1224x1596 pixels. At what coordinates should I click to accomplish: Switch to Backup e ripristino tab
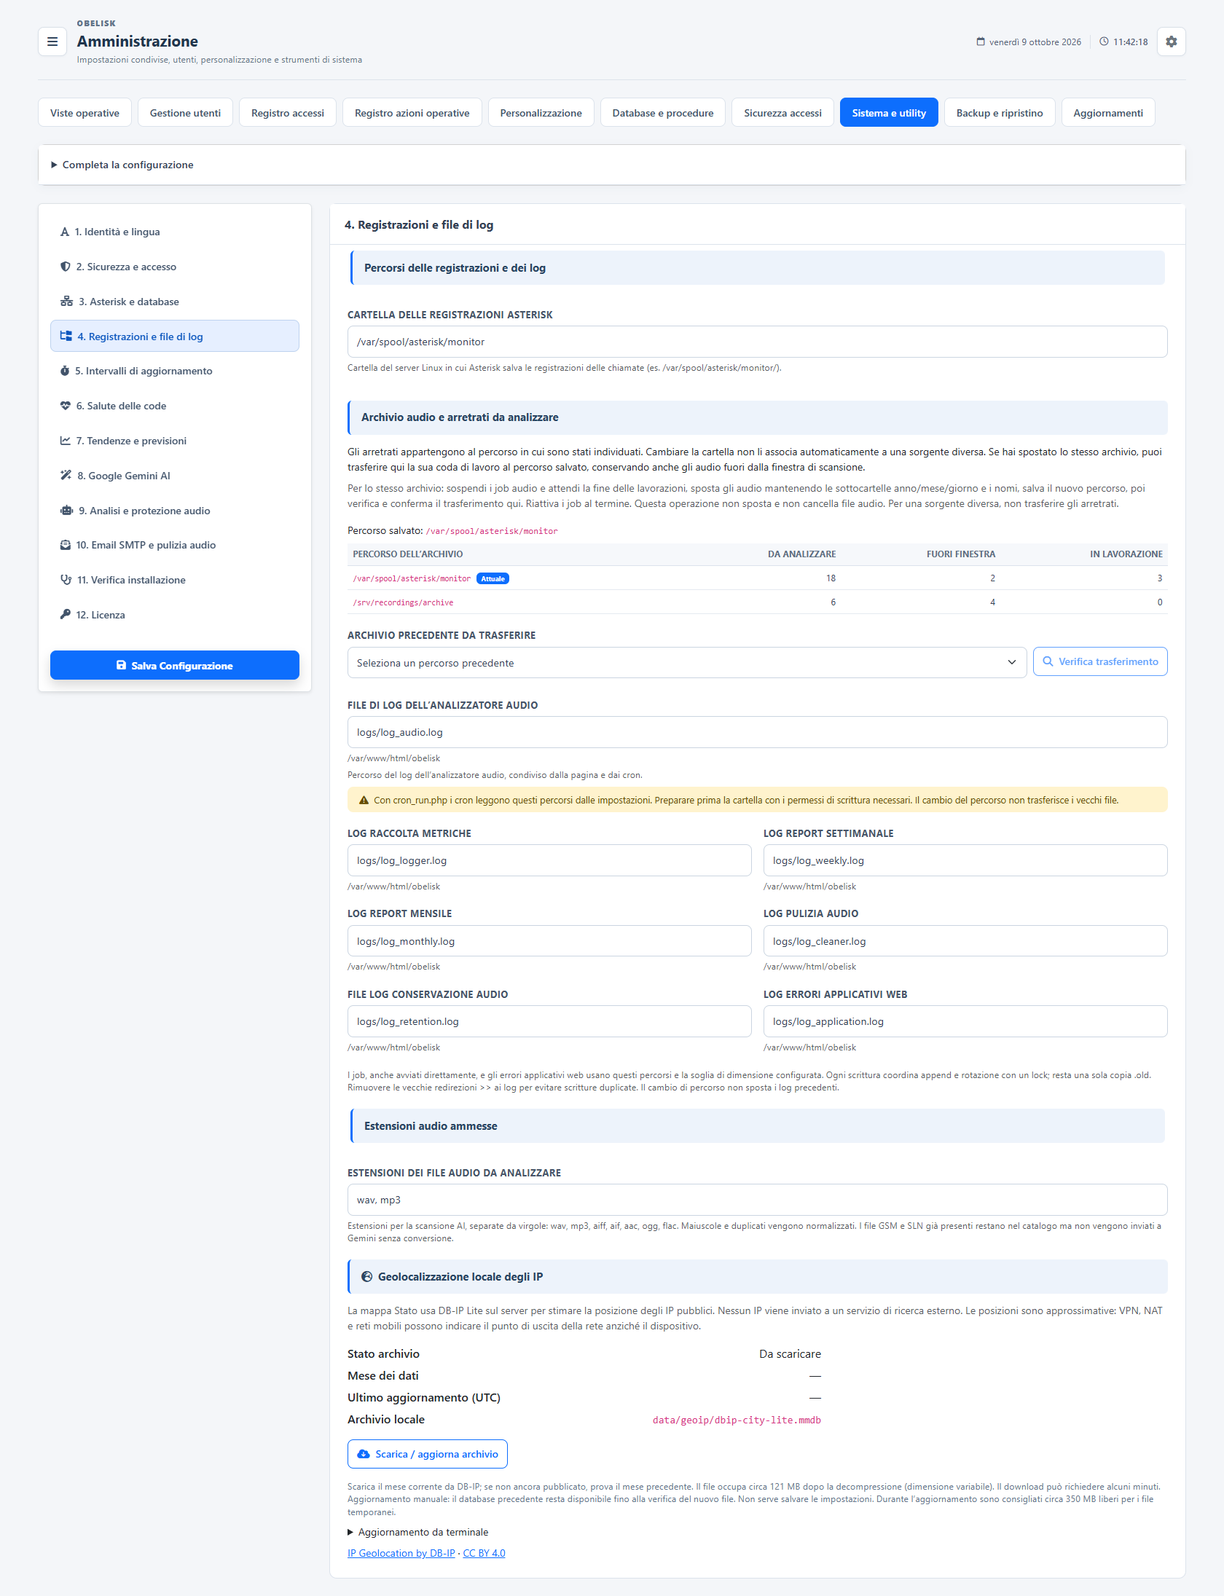click(x=1000, y=113)
